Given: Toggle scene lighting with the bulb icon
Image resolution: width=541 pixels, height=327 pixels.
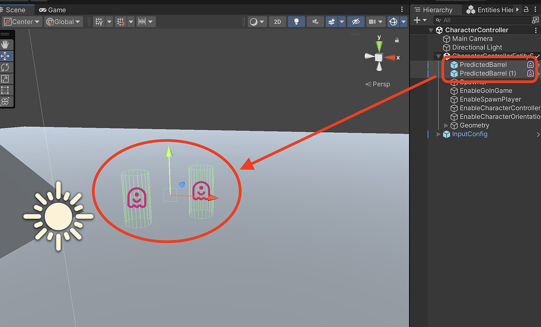Looking at the screenshot, I should coord(296,22).
